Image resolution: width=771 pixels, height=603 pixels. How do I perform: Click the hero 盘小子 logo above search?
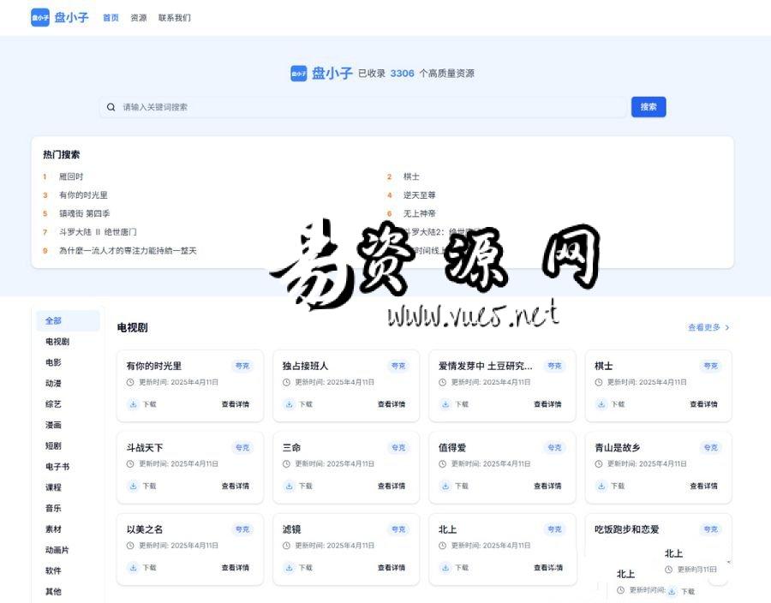(298, 74)
